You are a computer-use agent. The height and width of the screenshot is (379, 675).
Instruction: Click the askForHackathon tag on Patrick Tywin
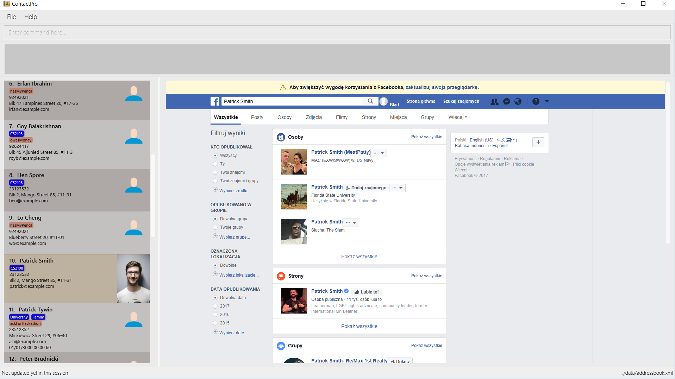[x=25, y=323]
